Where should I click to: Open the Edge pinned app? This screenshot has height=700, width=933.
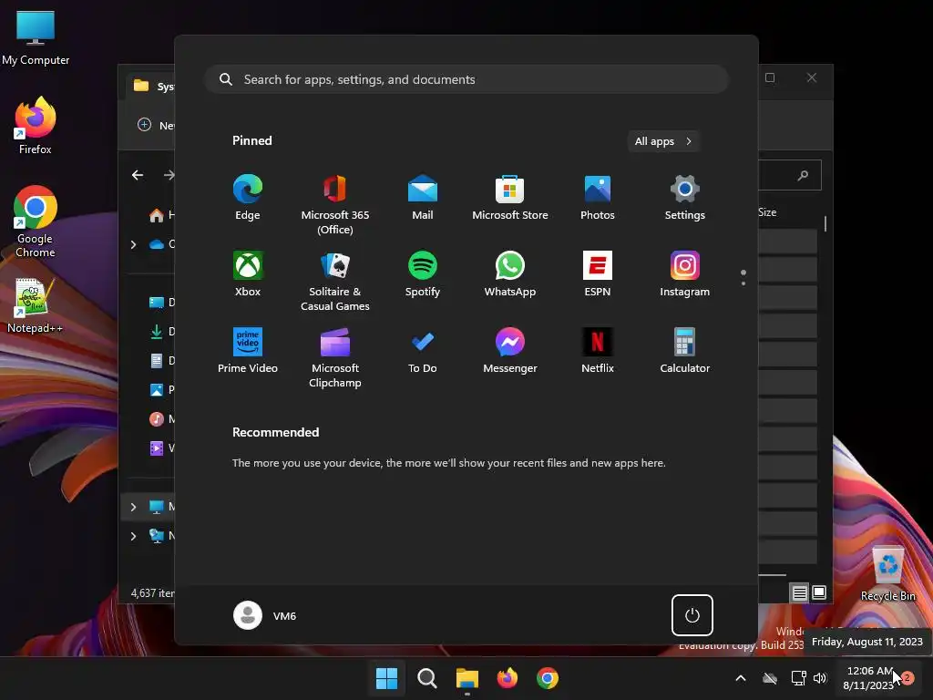(x=248, y=198)
